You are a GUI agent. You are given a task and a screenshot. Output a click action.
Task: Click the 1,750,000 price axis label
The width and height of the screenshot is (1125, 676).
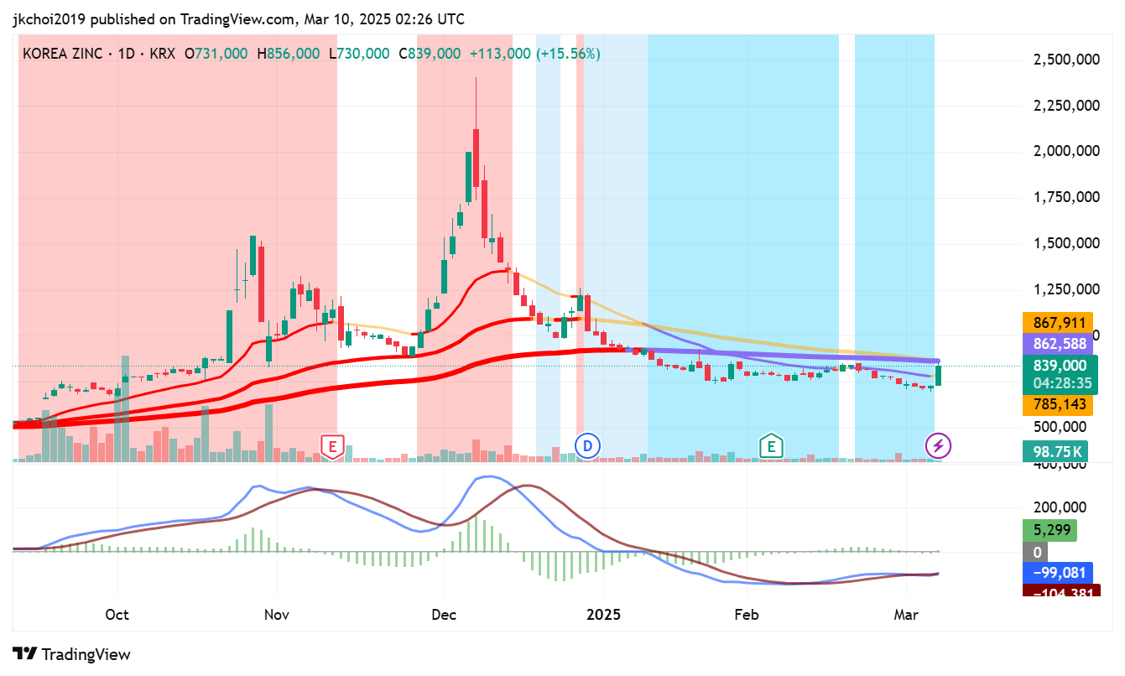pos(1066,198)
